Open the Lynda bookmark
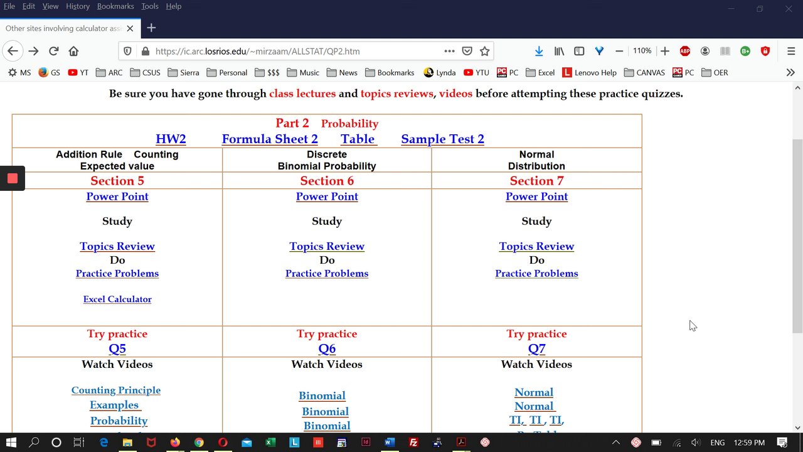 click(x=439, y=72)
